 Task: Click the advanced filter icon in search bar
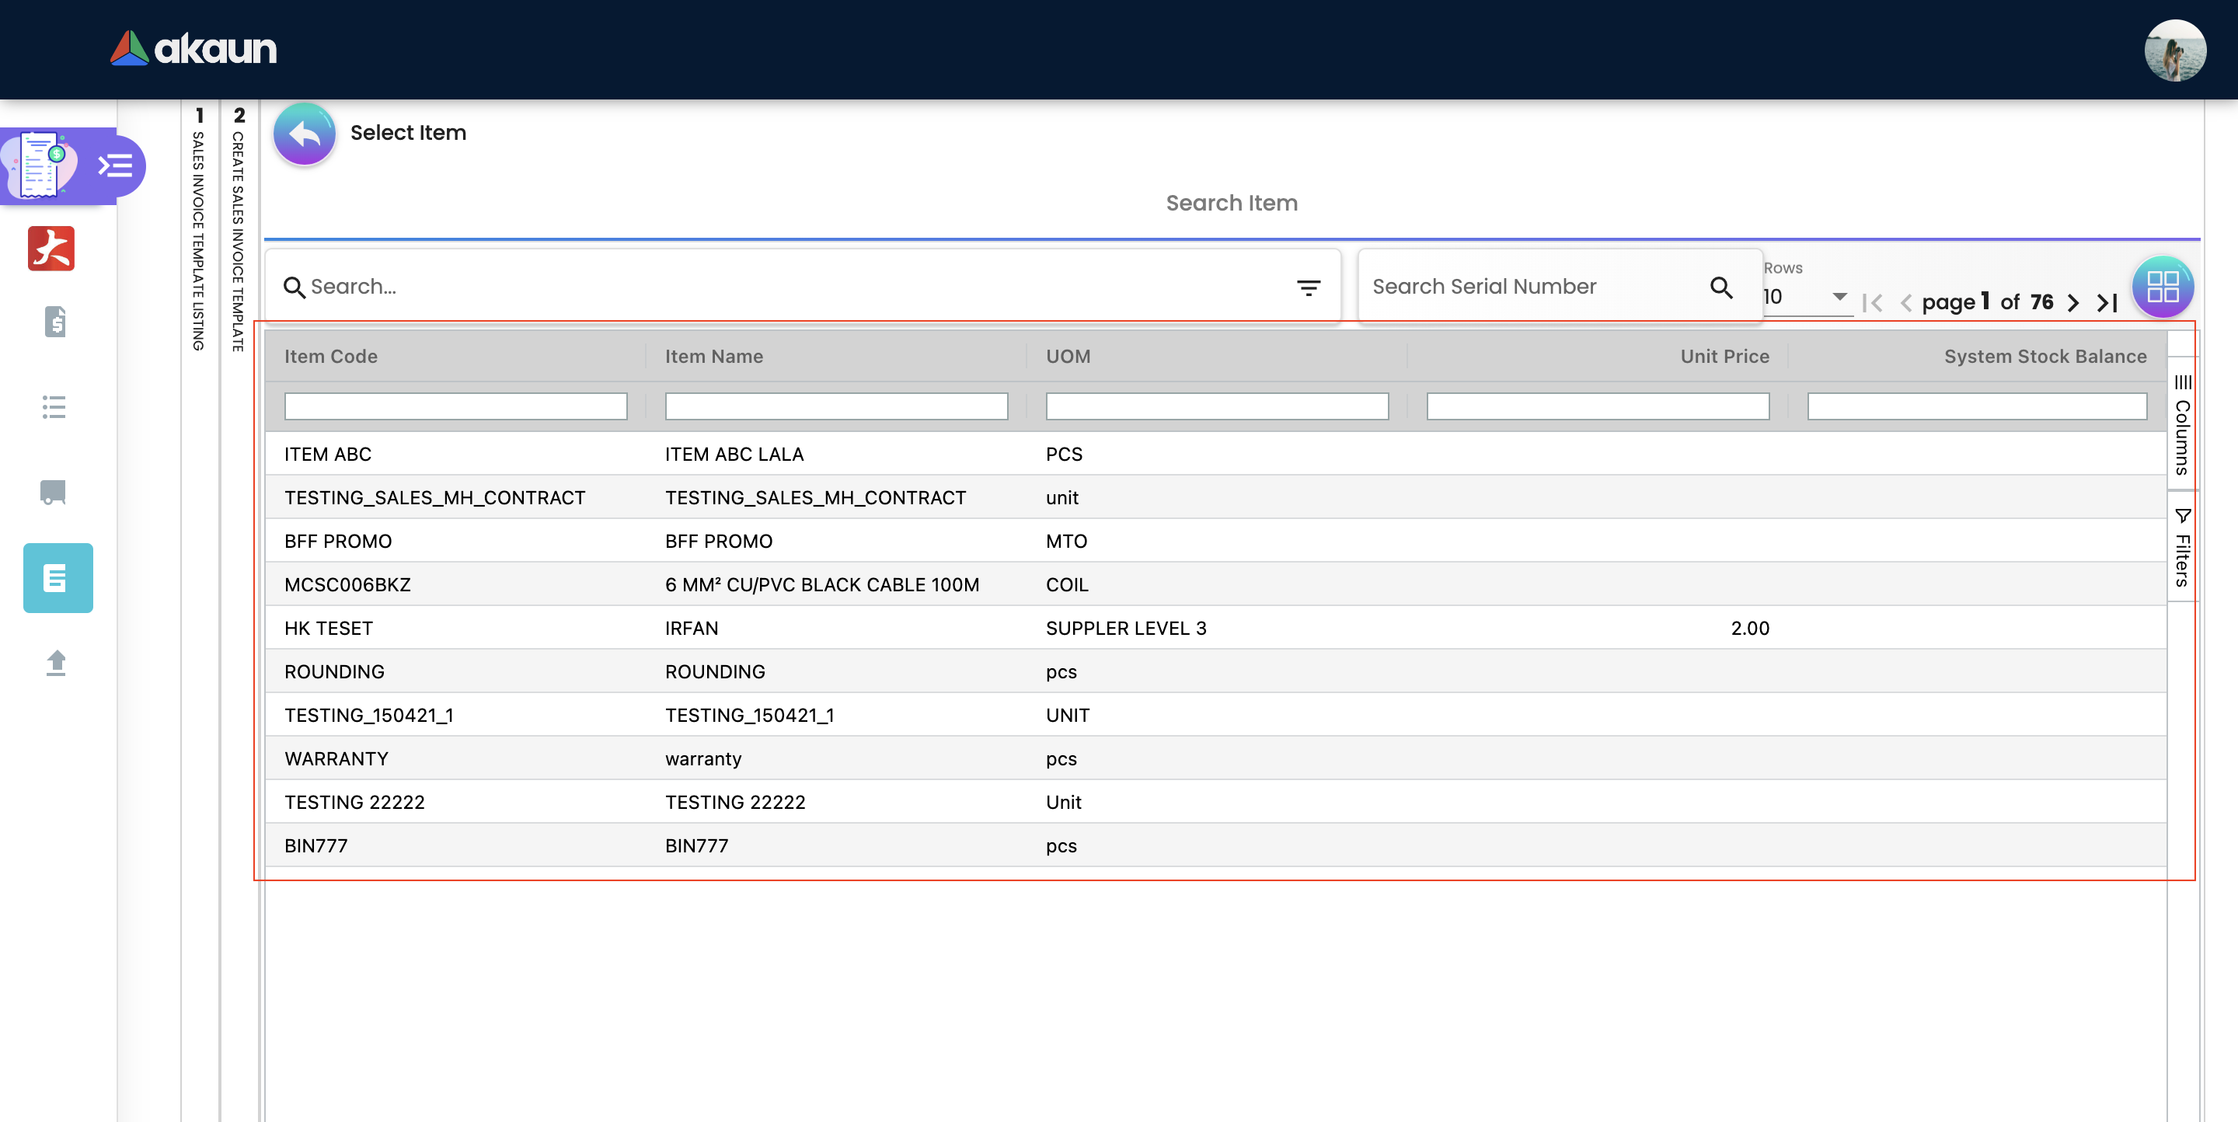pyautogui.click(x=1308, y=287)
